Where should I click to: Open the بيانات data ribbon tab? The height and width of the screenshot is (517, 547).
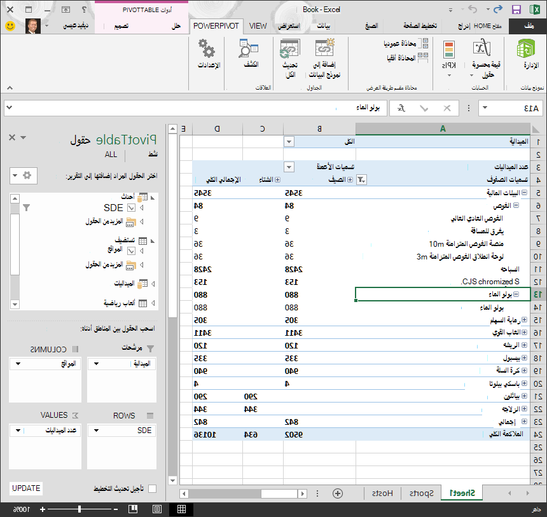coord(323,26)
